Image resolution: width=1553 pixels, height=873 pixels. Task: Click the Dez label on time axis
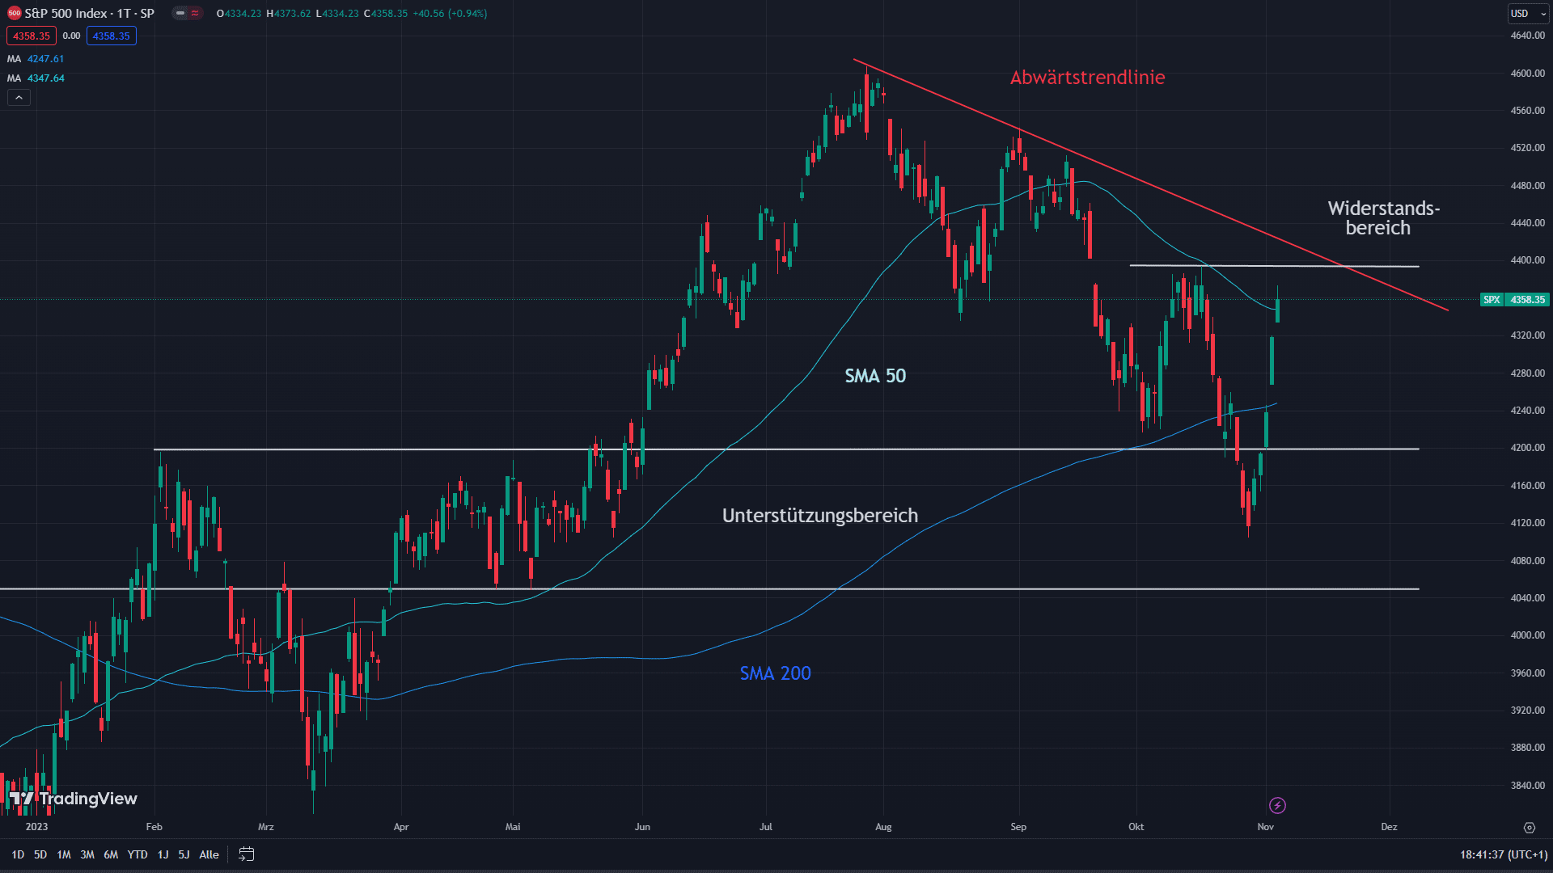pyautogui.click(x=1389, y=827)
